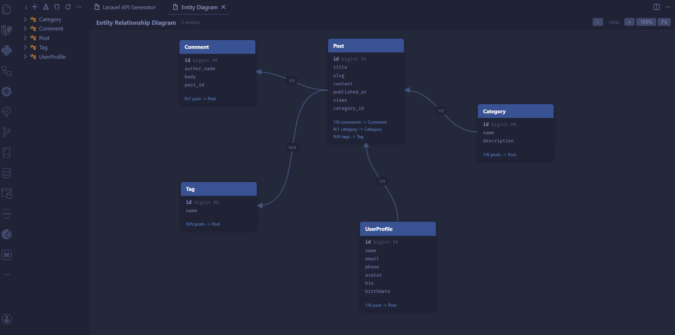The image size is (675, 335).
Task: Close the Entity Diagram tab
Action: 223,7
